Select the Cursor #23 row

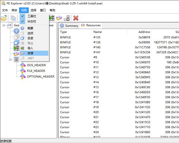[x=119, y=127]
